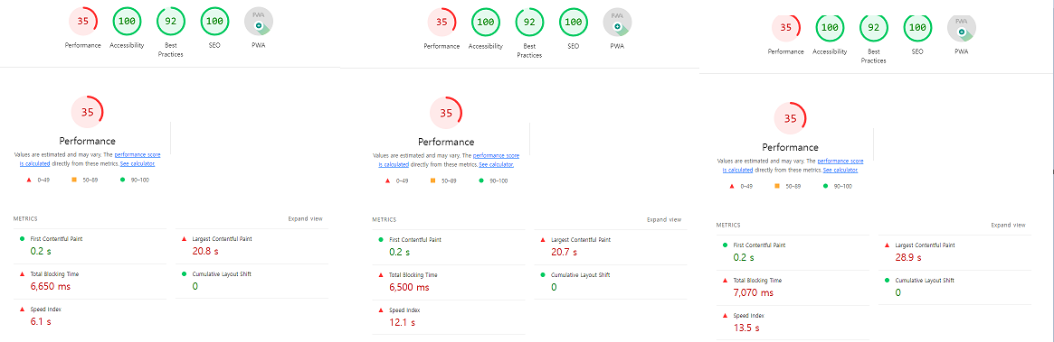Screen dimensions: 1054x342
Task: Click Performance title under large gauge, middle report
Action: pyautogui.click(x=446, y=143)
